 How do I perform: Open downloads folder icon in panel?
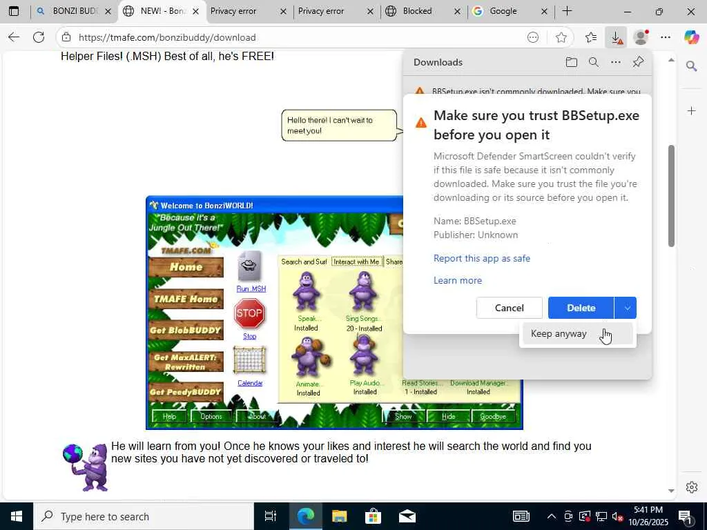coord(571,62)
